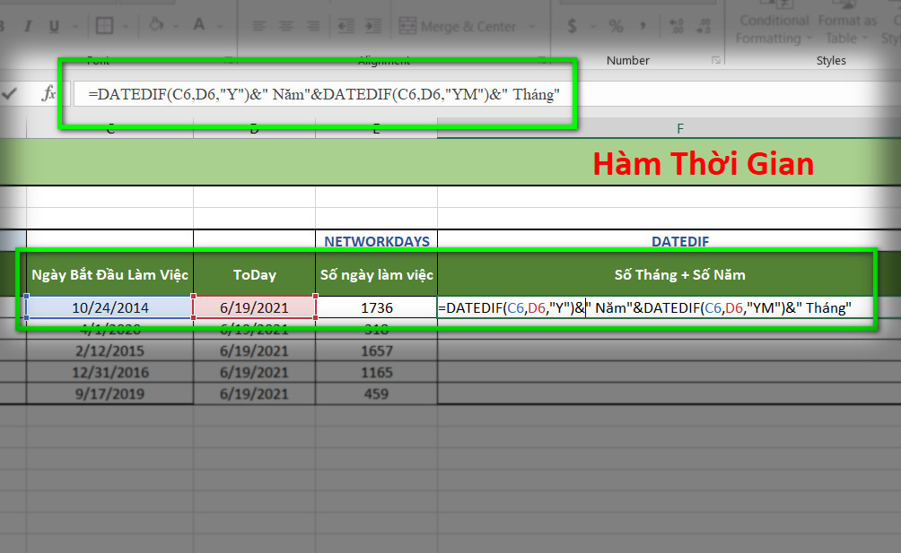
Task: Click Merge & Center button
Action: 458,26
